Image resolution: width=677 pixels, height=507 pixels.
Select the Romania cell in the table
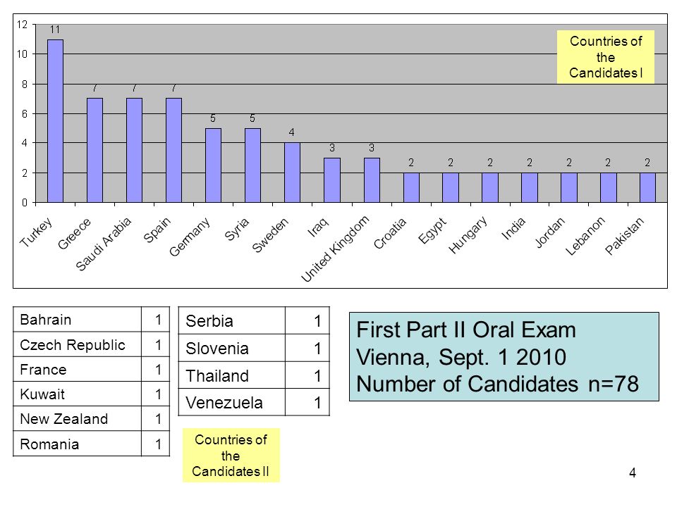tap(78, 444)
